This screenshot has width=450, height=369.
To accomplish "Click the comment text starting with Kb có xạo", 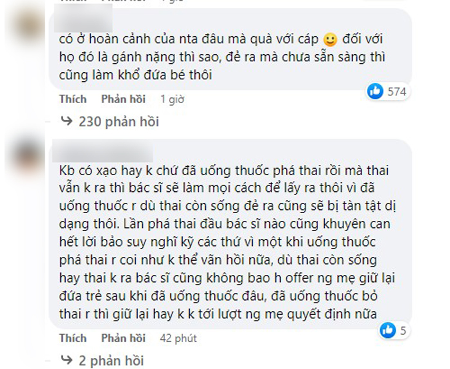I will point(228,242).
